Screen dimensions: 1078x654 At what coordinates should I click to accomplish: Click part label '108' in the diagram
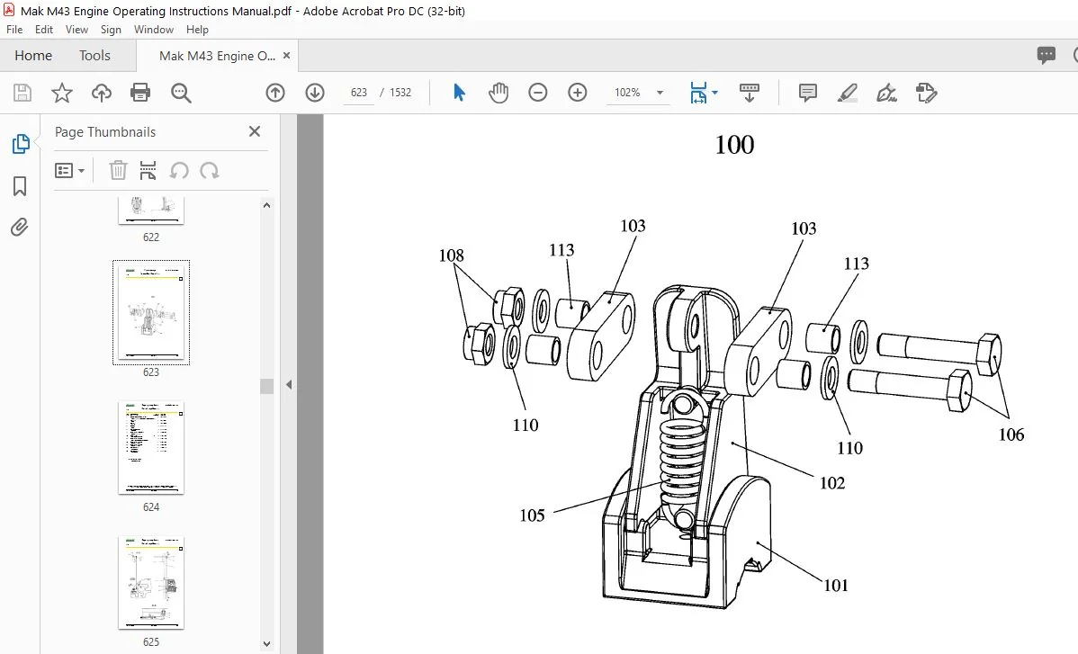(451, 255)
